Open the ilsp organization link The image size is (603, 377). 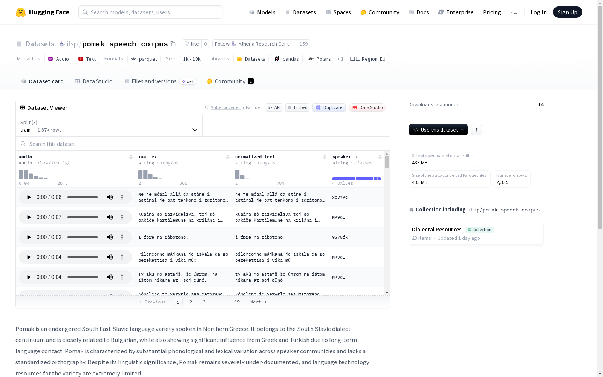coord(72,44)
